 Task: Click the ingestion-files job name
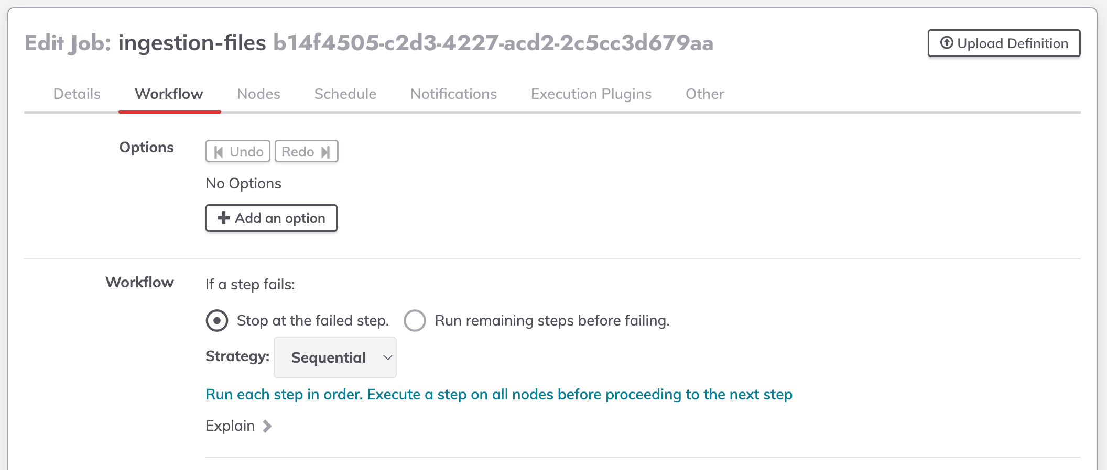pyautogui.click(x=192, y=43)
